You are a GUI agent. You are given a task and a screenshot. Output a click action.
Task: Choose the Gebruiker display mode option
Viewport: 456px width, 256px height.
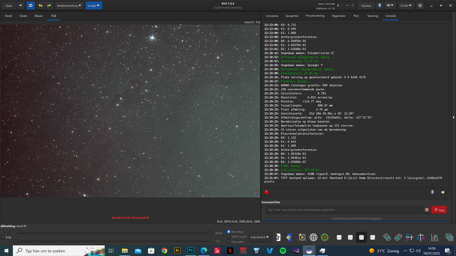tap(228, 241)
